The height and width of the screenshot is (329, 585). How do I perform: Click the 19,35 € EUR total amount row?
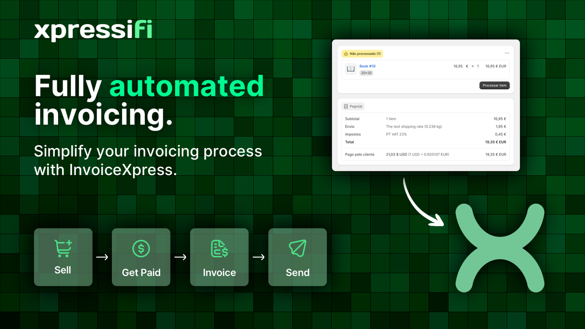click(496, 142)
